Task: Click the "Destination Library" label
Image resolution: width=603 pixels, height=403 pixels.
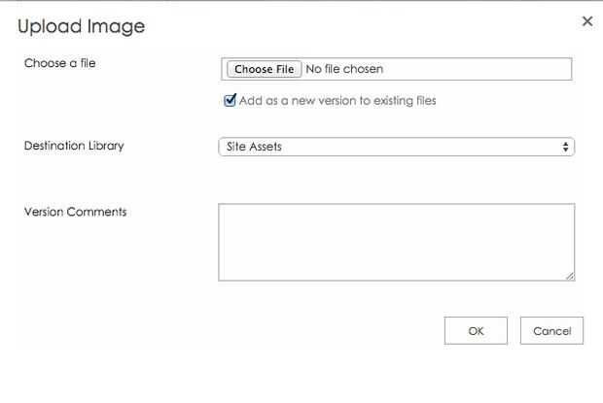Action: (x=74, y=146)
